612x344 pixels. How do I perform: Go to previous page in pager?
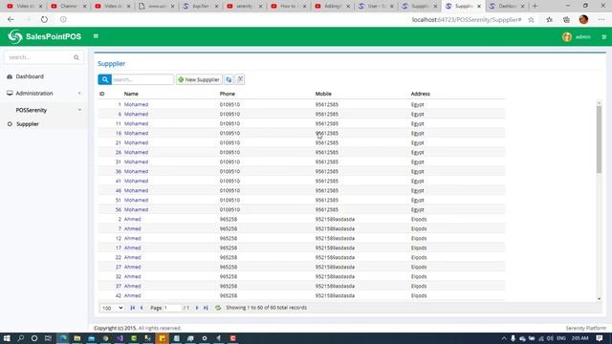pyautogui.click(x=142, y=308)
